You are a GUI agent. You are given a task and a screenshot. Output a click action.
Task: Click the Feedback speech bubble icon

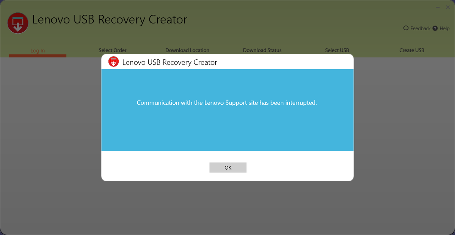coord(406,28)
